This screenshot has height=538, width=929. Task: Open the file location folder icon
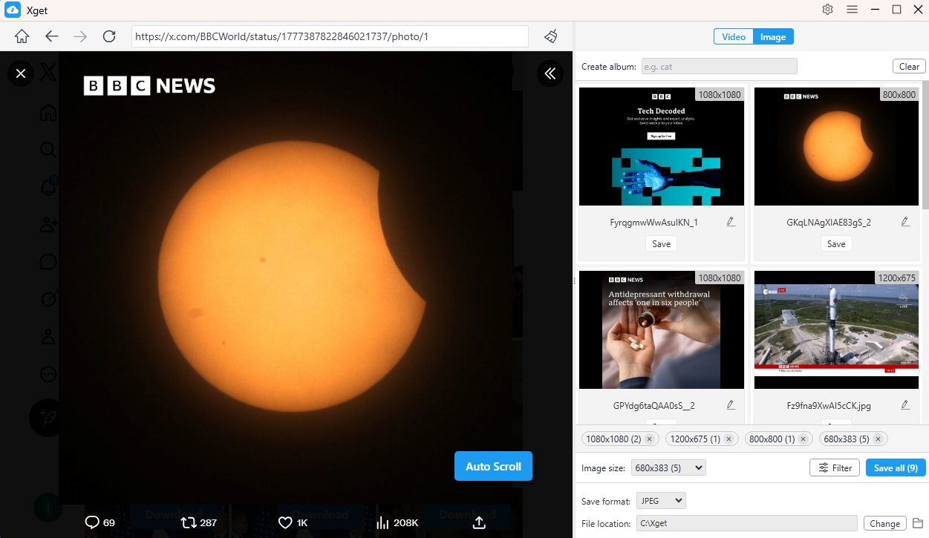917,523
